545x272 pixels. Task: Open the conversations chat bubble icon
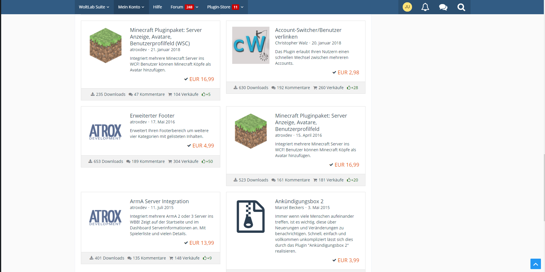443,7
